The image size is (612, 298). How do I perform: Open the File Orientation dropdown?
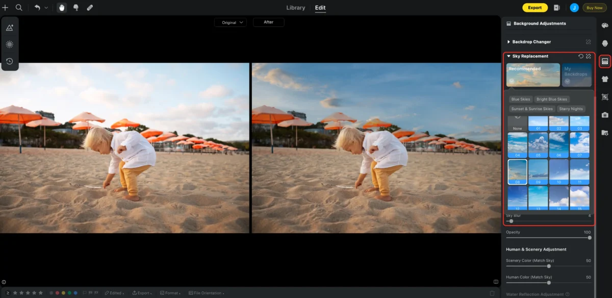[x=206, y=293]
